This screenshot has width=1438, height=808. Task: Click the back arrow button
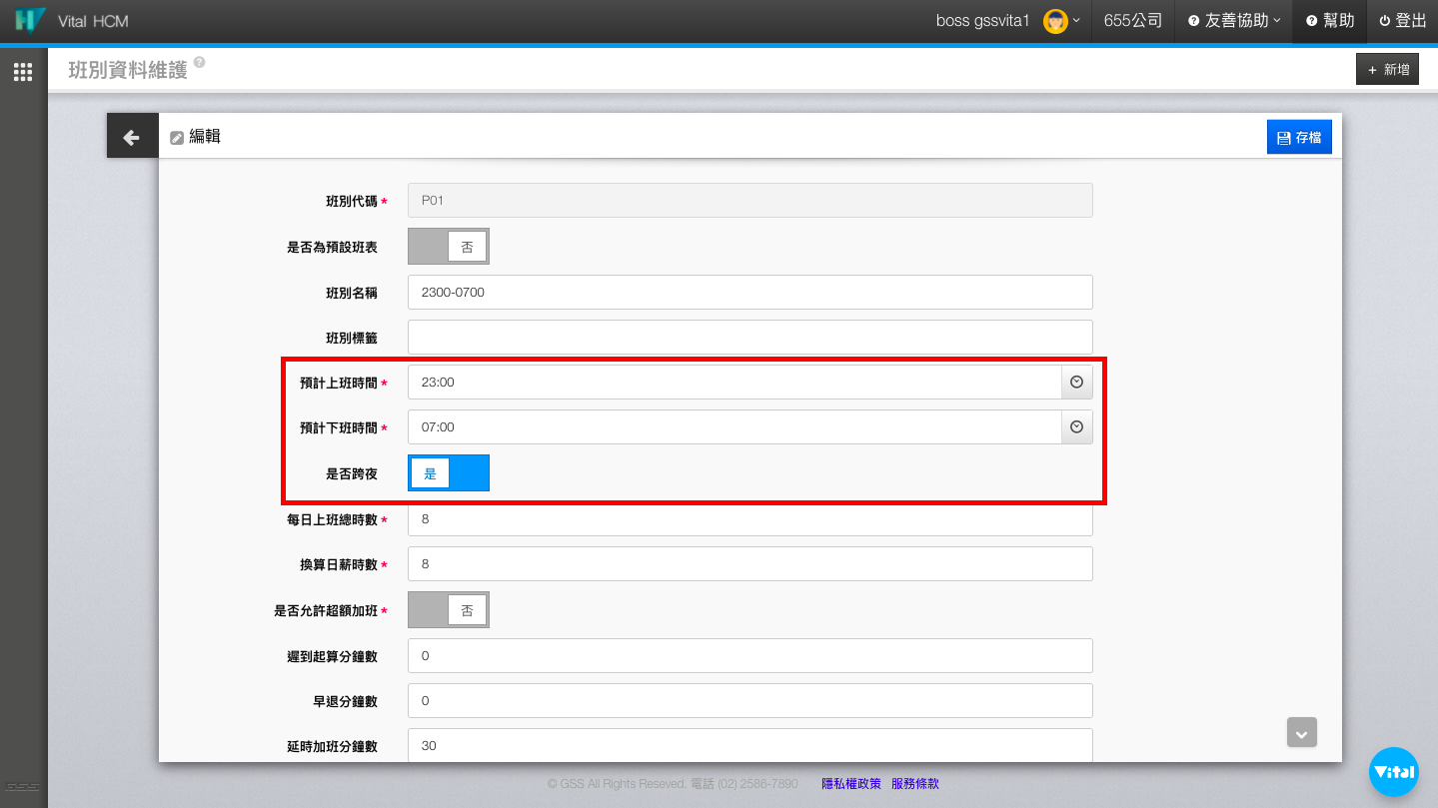coord(132,138)
